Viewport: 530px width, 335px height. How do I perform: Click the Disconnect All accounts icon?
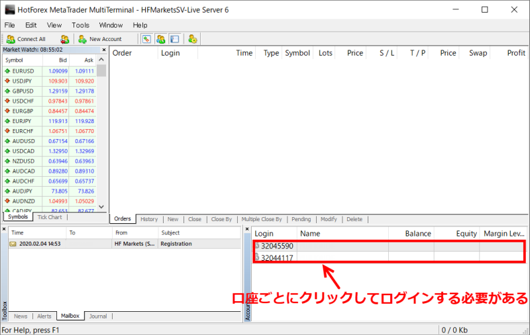pos(64,39)
